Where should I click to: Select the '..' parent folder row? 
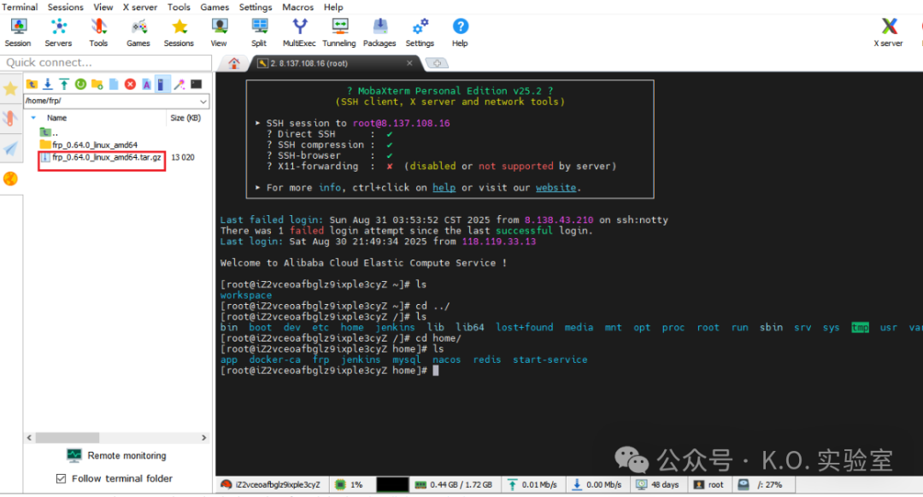point(49,132)
